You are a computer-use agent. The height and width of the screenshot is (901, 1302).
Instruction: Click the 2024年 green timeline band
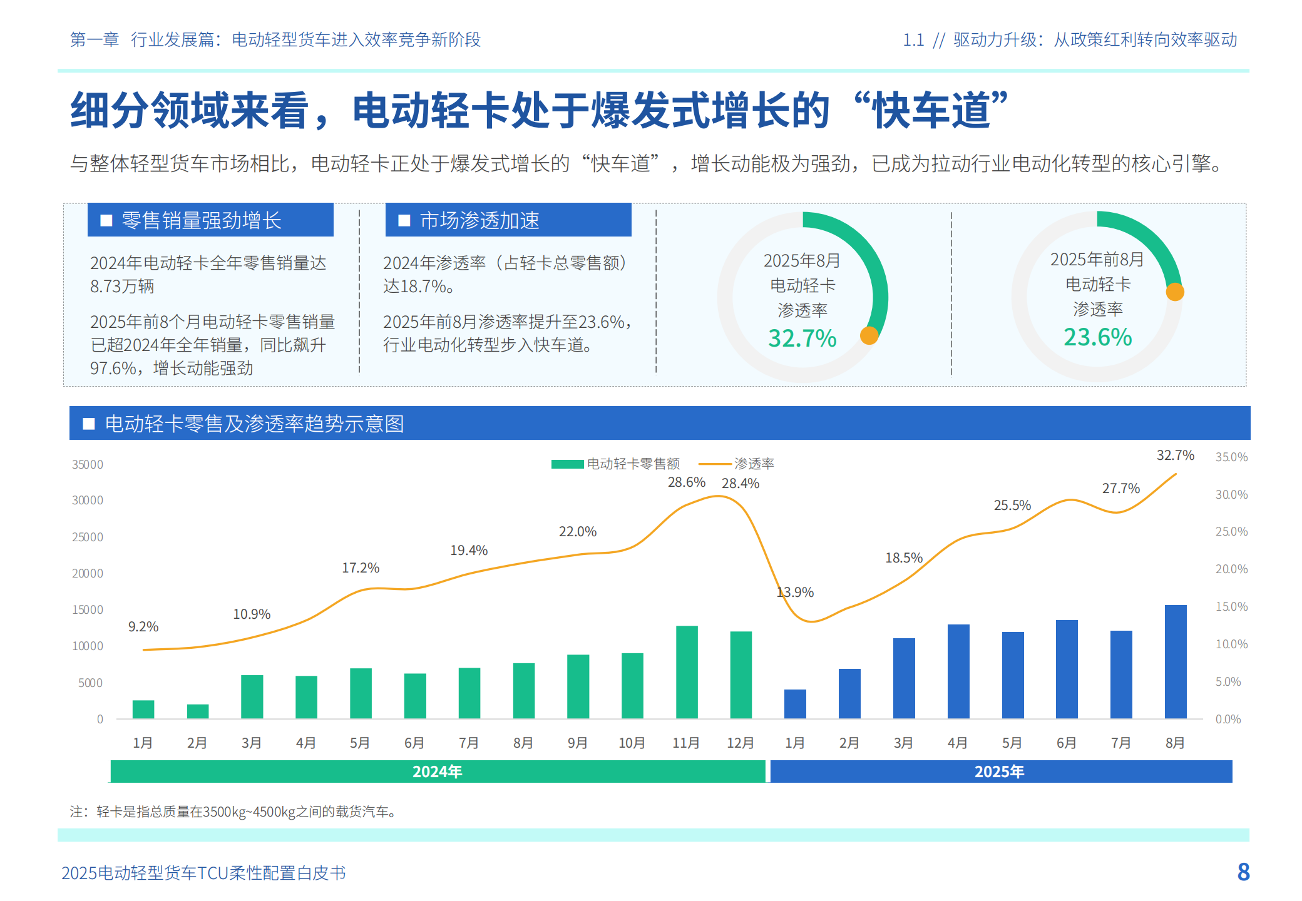[438, 771]
